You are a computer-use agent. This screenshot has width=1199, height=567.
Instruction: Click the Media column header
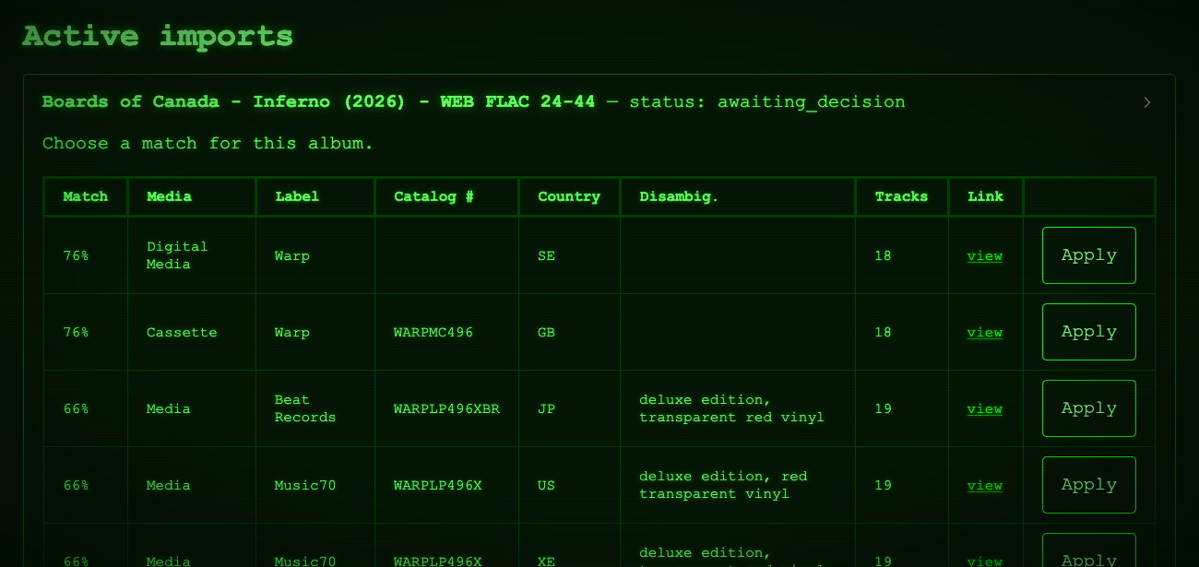pyautogui.click(x=192, y=196)
